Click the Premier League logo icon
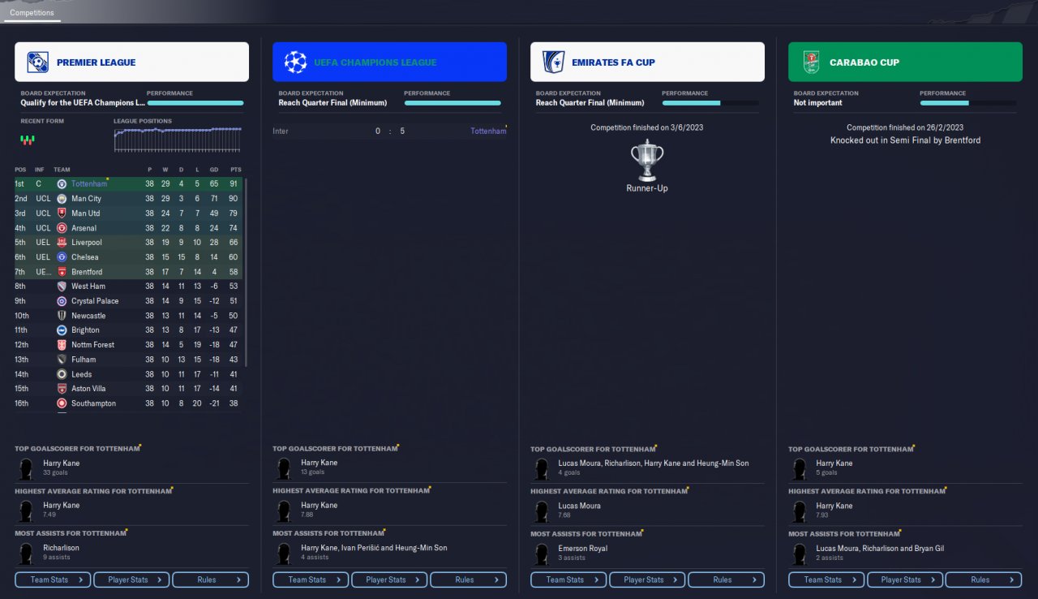 point(37,62)
